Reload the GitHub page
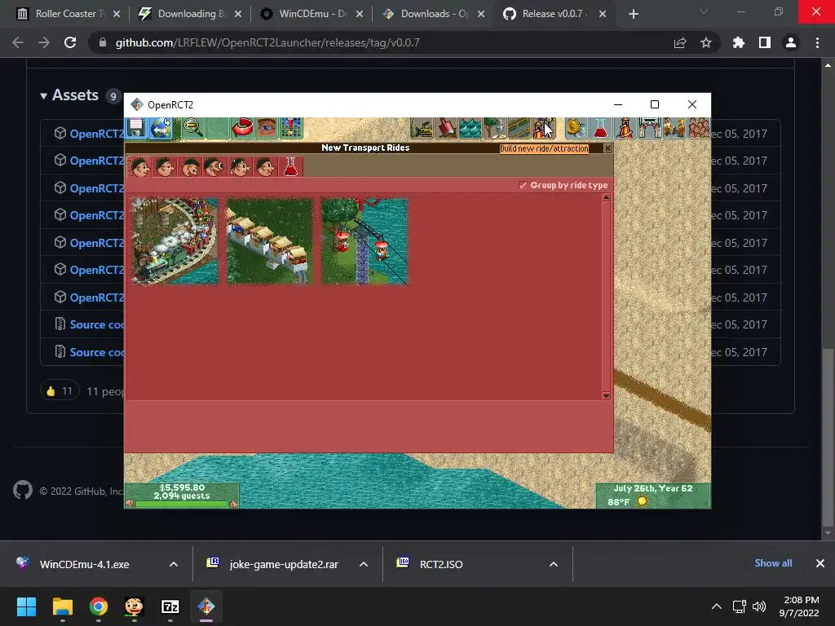Image resolution: width=835 pixels, height=626 pixels. (x=70, y=42)
